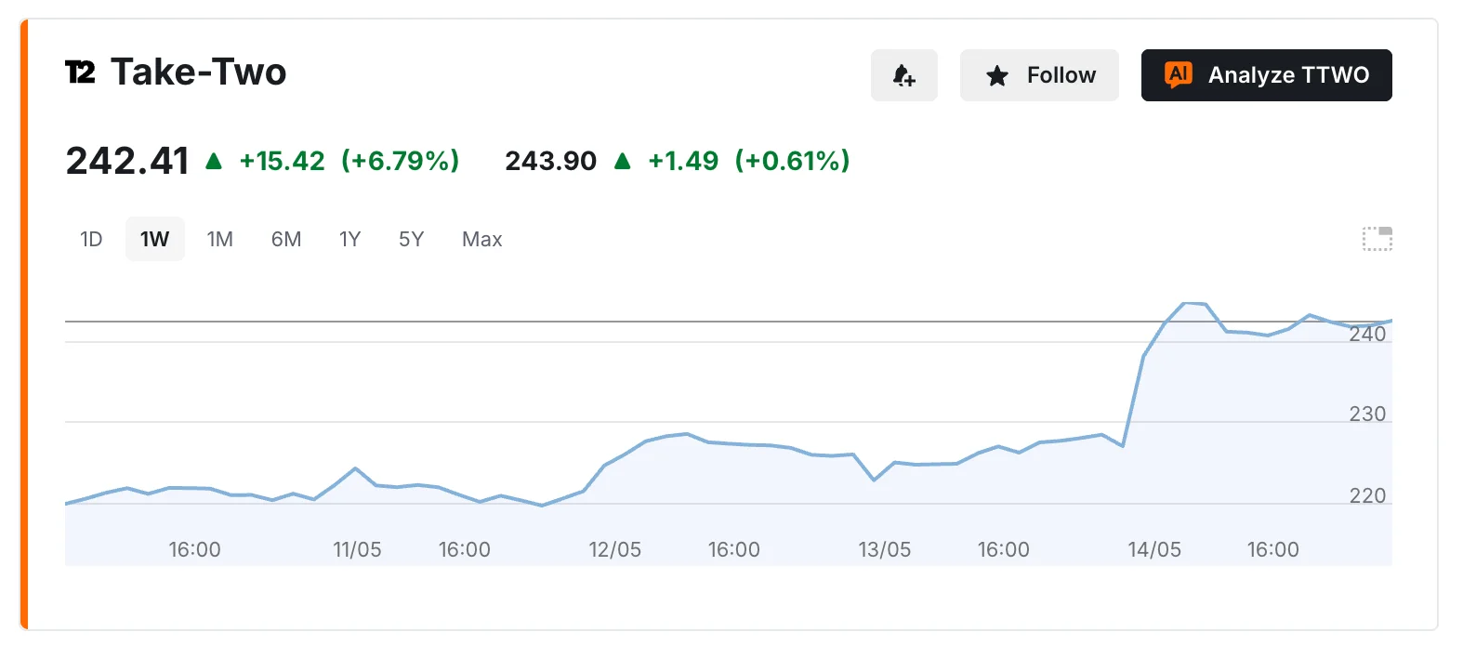Screen dimensions: 1463x645
Task: Click the star icon in Follow
Action: 997,76
